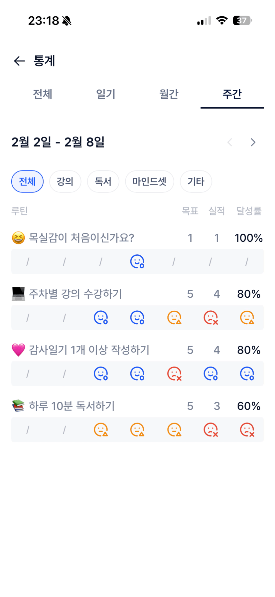Filter routines by 마인드셋 chip
The width and height of the screenshot is (275, 597).
pos(149,181)
